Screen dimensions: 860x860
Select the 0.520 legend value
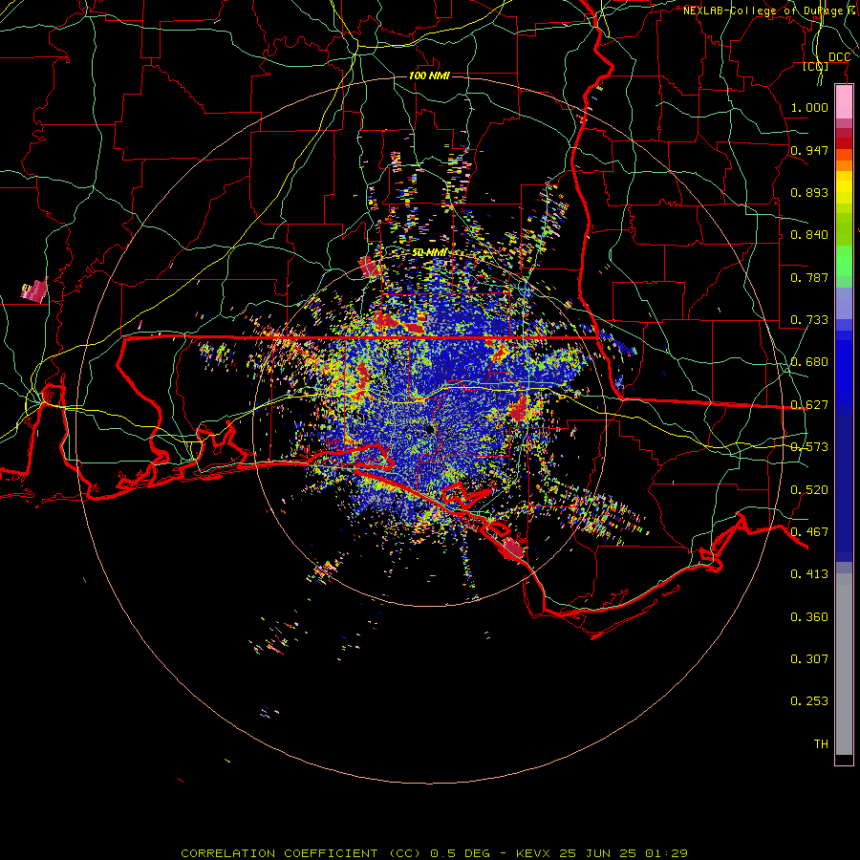pos(809,490)
